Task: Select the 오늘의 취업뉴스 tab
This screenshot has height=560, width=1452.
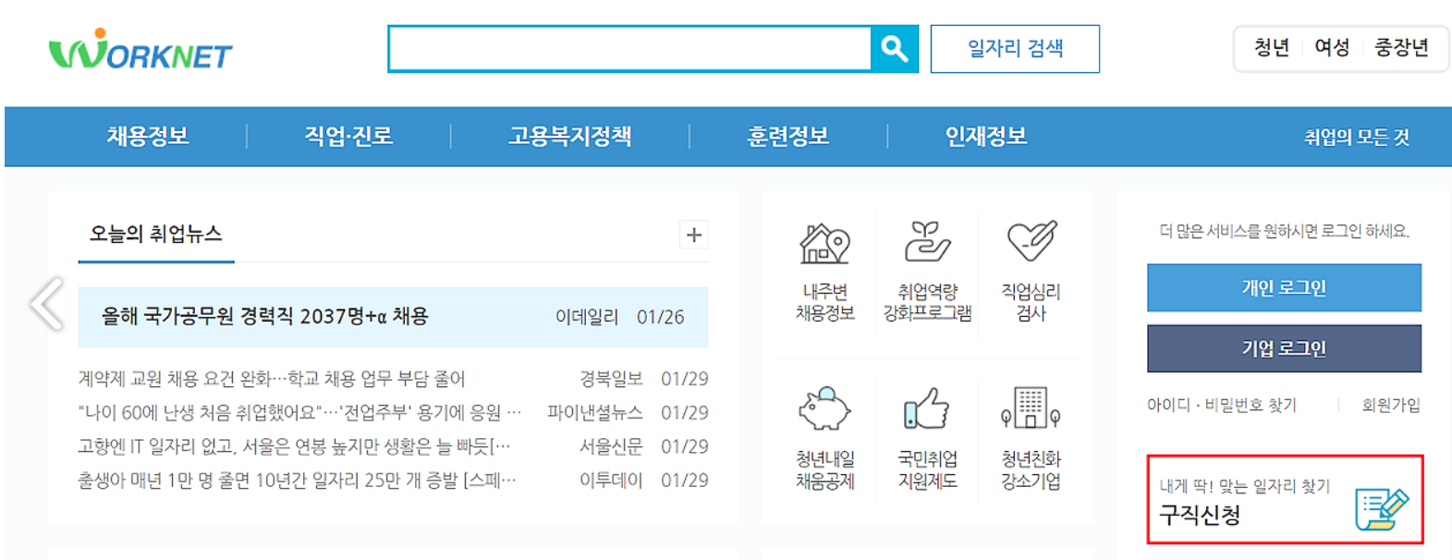Action: 156,235
